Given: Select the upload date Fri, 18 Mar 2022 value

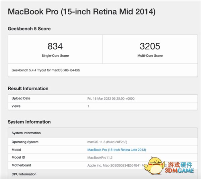Looking at the screenshot, I should point(111,98).
